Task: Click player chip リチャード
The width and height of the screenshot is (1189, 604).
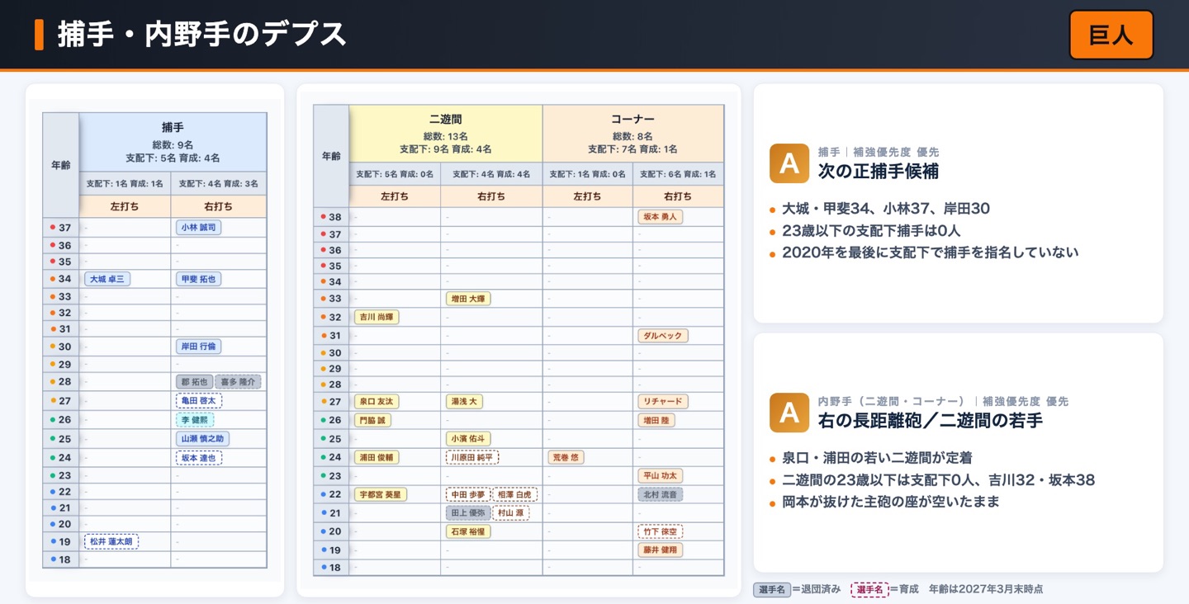Action: pos(662,402)
